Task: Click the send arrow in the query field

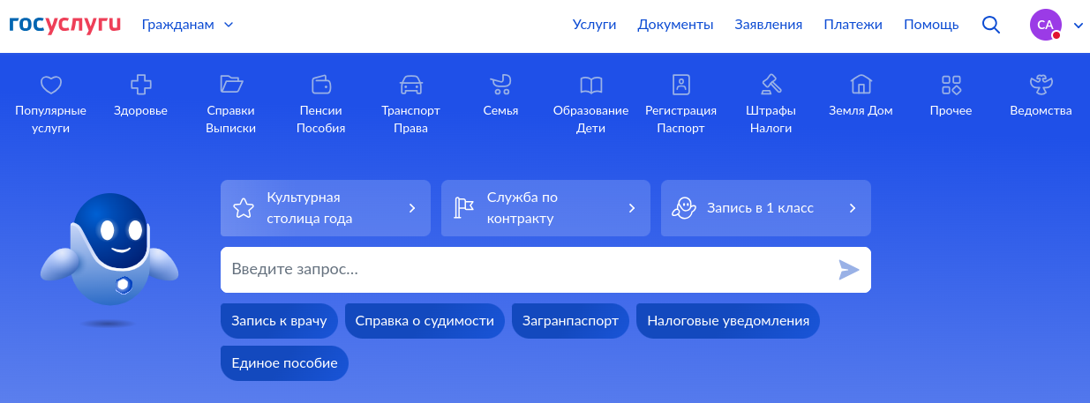Action: coord(848,270)
